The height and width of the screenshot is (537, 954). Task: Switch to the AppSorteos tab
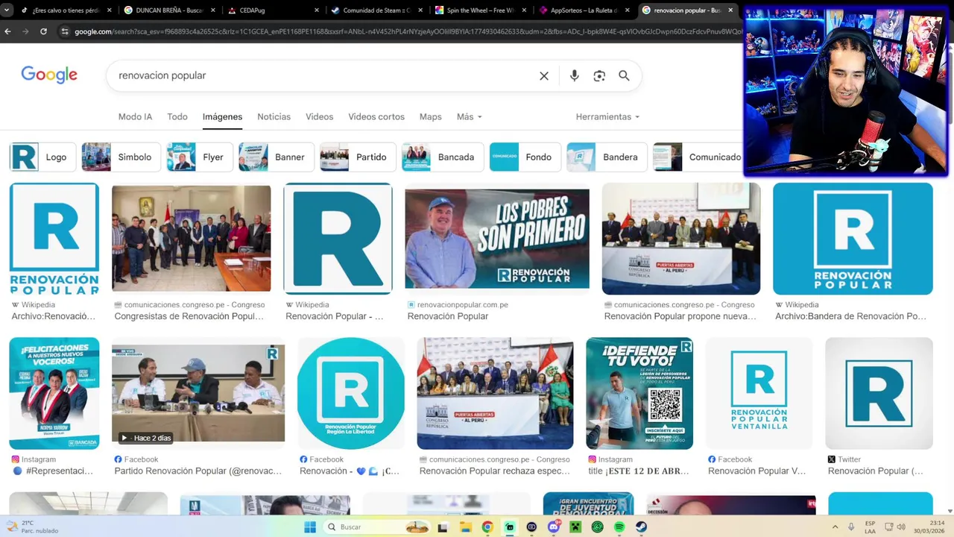click(x=584, y=10)
